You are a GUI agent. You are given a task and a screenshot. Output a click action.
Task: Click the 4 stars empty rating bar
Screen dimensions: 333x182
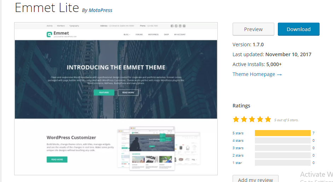[x=283, y=141]
